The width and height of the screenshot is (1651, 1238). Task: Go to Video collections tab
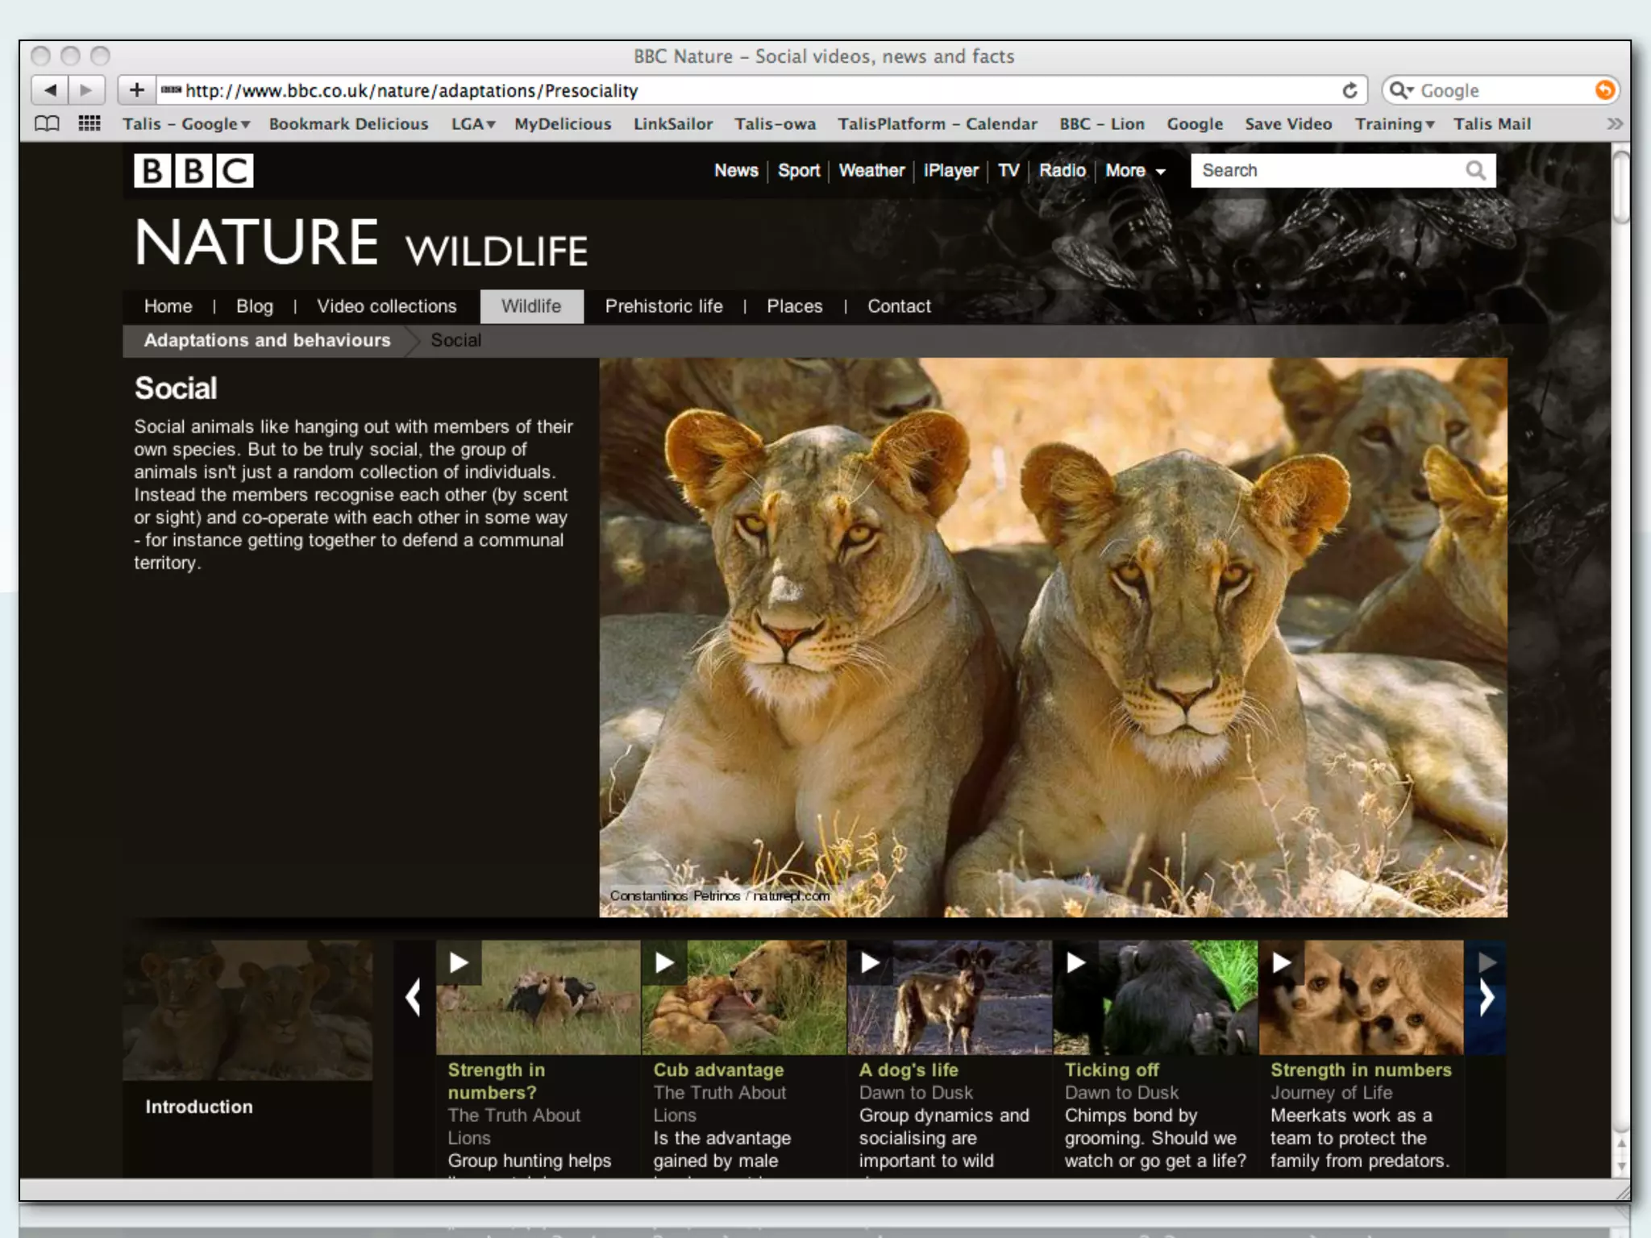pos(386,306)
